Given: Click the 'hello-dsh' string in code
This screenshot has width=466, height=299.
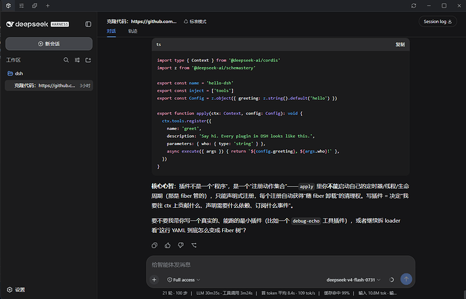Looking at the screenshot, I should pyautogui.click(x=220, y=83).
